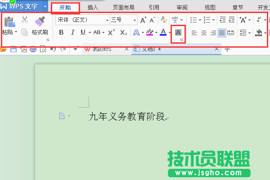Click the Chinese layout A icon
This screenshot has width=270, height=180.
[x=243, y=20]
